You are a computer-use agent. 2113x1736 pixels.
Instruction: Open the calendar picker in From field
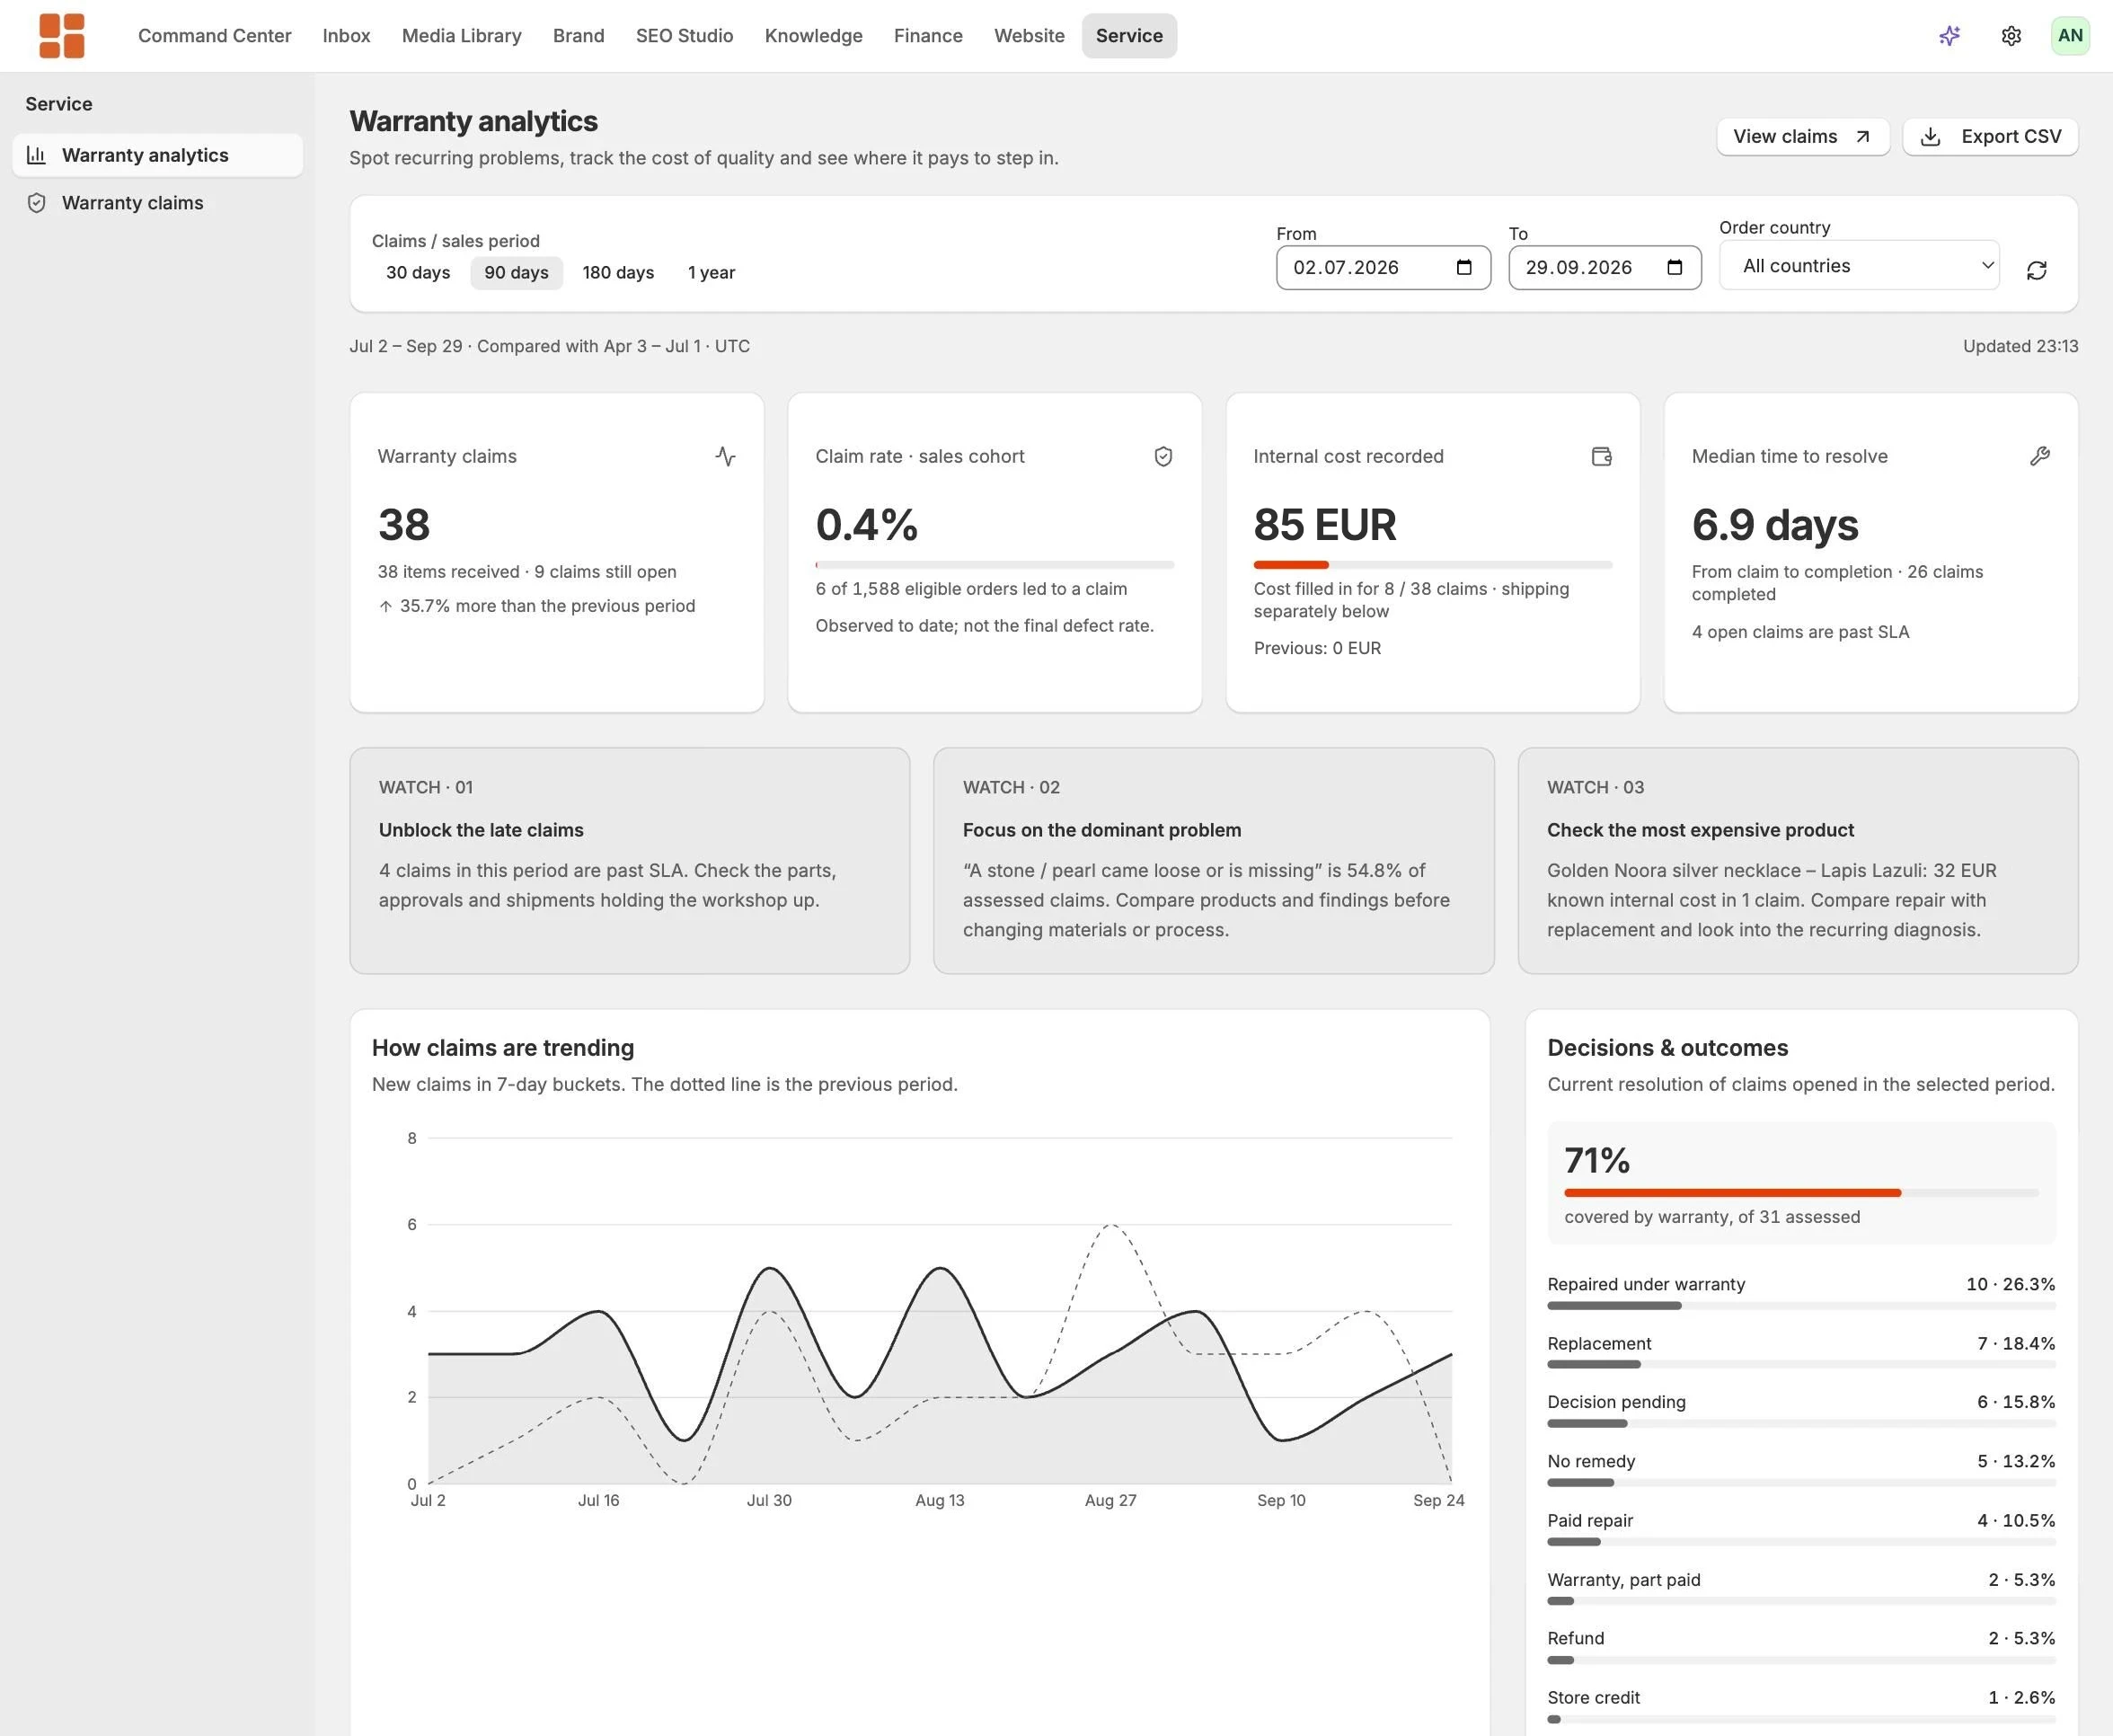(x=1464, y=267)
